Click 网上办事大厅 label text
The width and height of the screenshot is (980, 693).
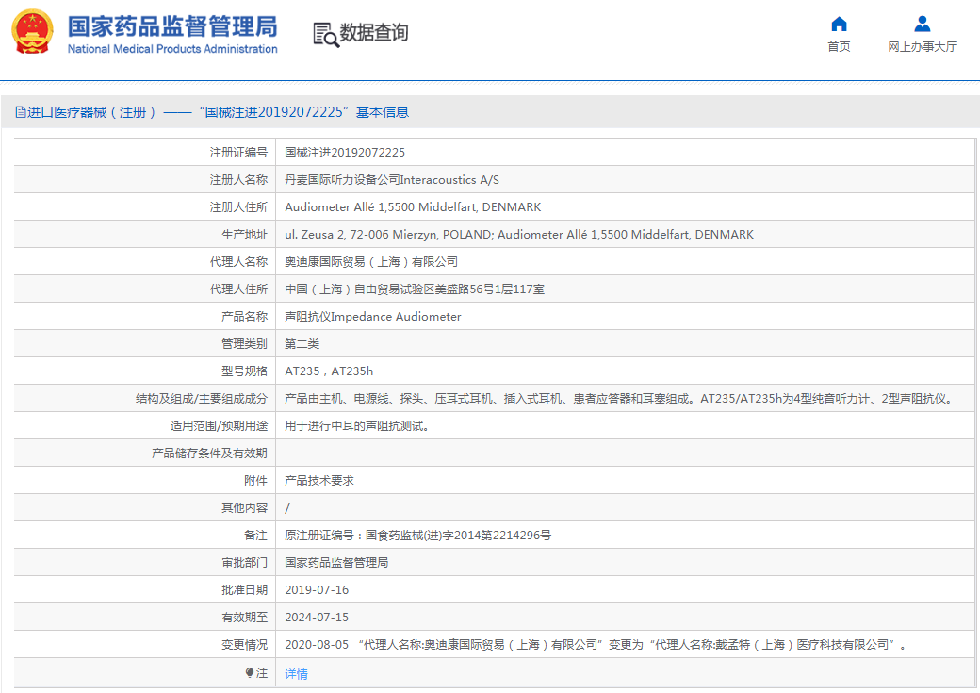pyautogui.click(x=923, y=47)
